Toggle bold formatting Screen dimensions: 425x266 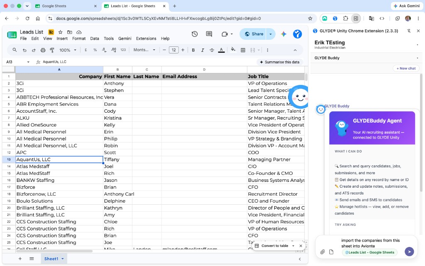193,50
